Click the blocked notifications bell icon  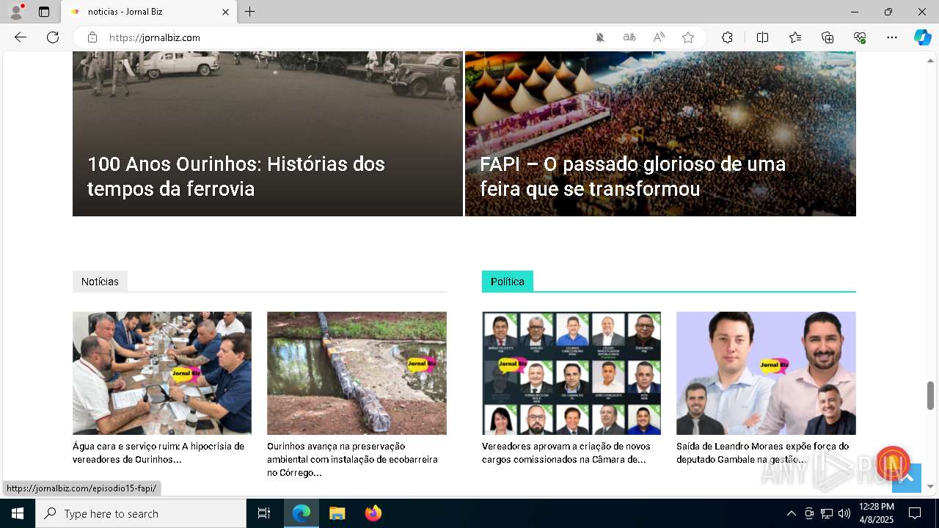pos(600,37)
